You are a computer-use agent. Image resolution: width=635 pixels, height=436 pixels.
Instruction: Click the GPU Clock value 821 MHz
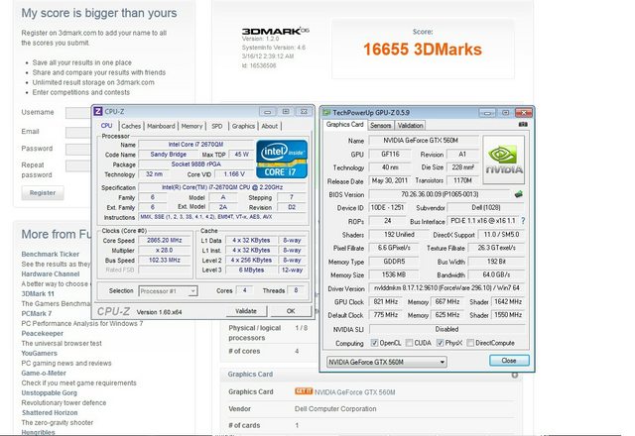pos(386,301)
